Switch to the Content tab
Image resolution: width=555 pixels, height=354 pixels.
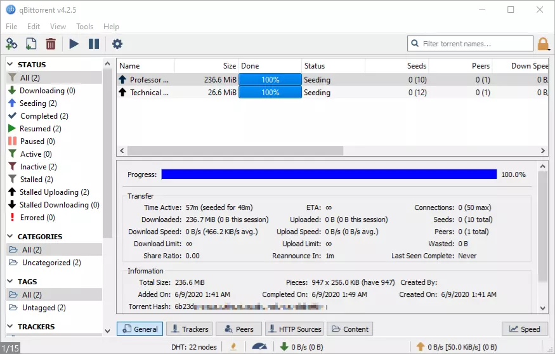pyautogui.click(x=349, y=329)
